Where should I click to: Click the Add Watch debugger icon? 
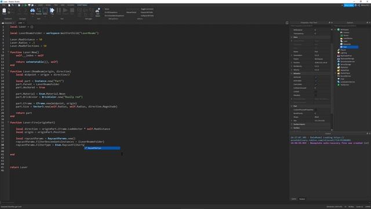[x=97, y=11]
